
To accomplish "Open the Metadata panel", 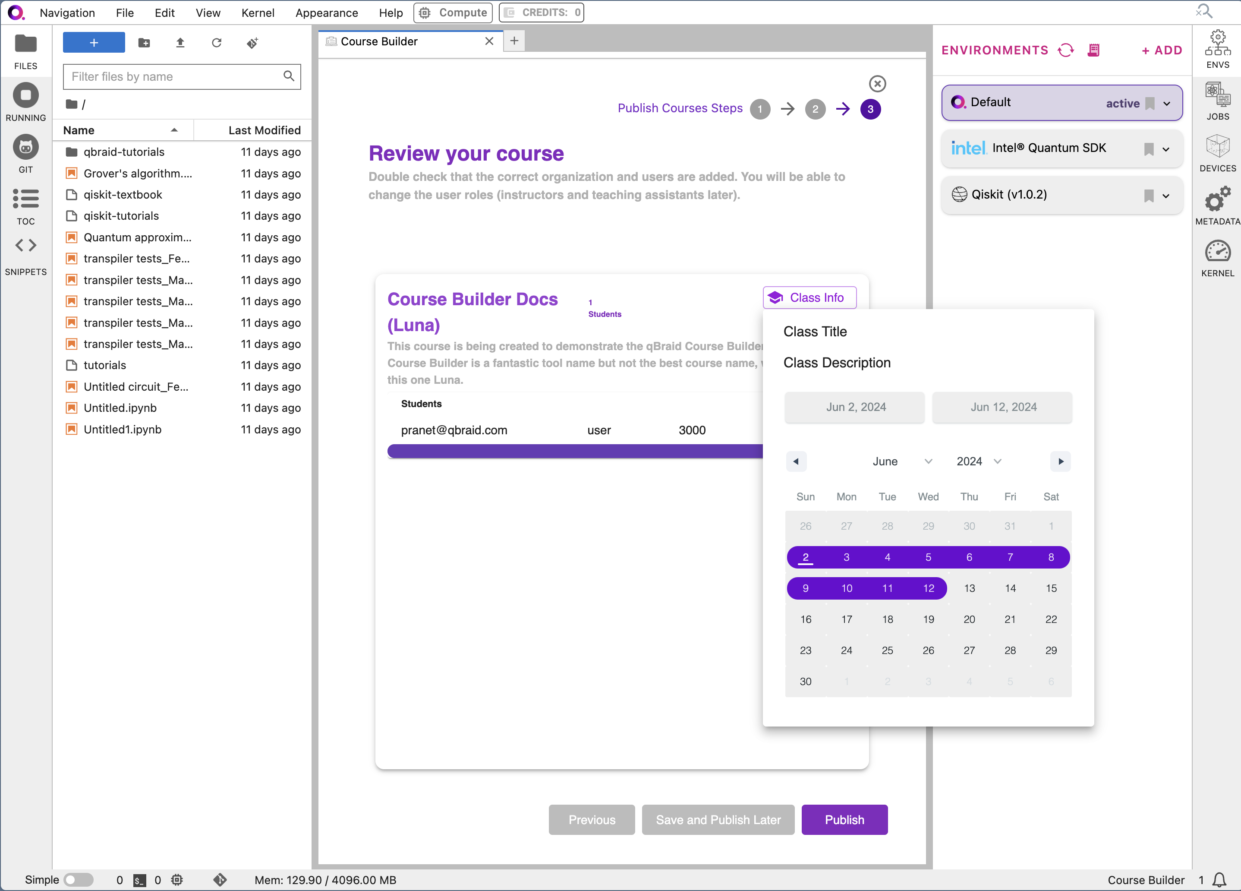I will pos(1217,206).
